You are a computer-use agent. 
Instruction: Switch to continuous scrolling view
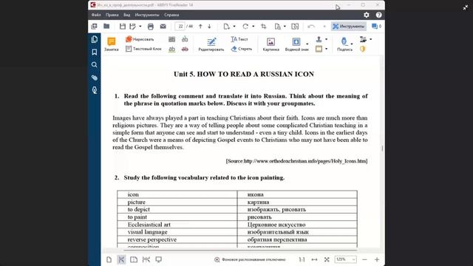(121, 259)
